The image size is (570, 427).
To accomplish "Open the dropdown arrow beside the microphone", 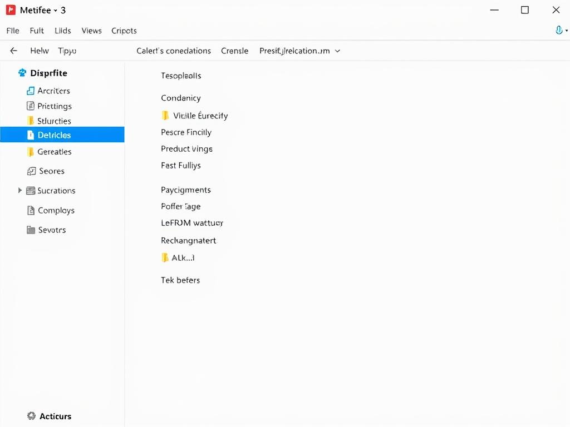I will coord(566,31).
